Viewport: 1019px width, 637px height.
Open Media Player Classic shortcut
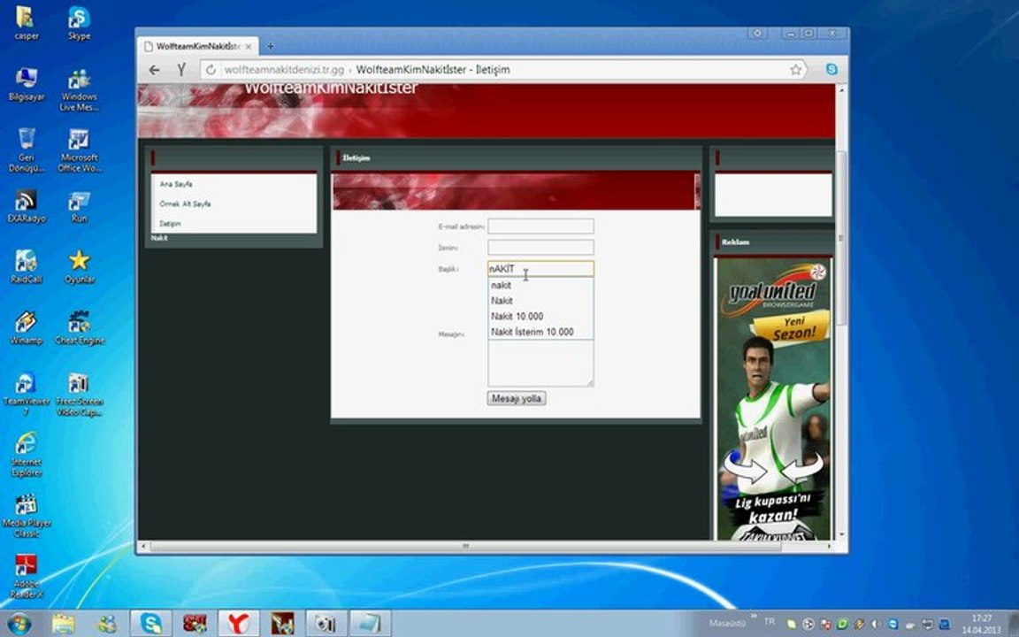coord(26,515)
